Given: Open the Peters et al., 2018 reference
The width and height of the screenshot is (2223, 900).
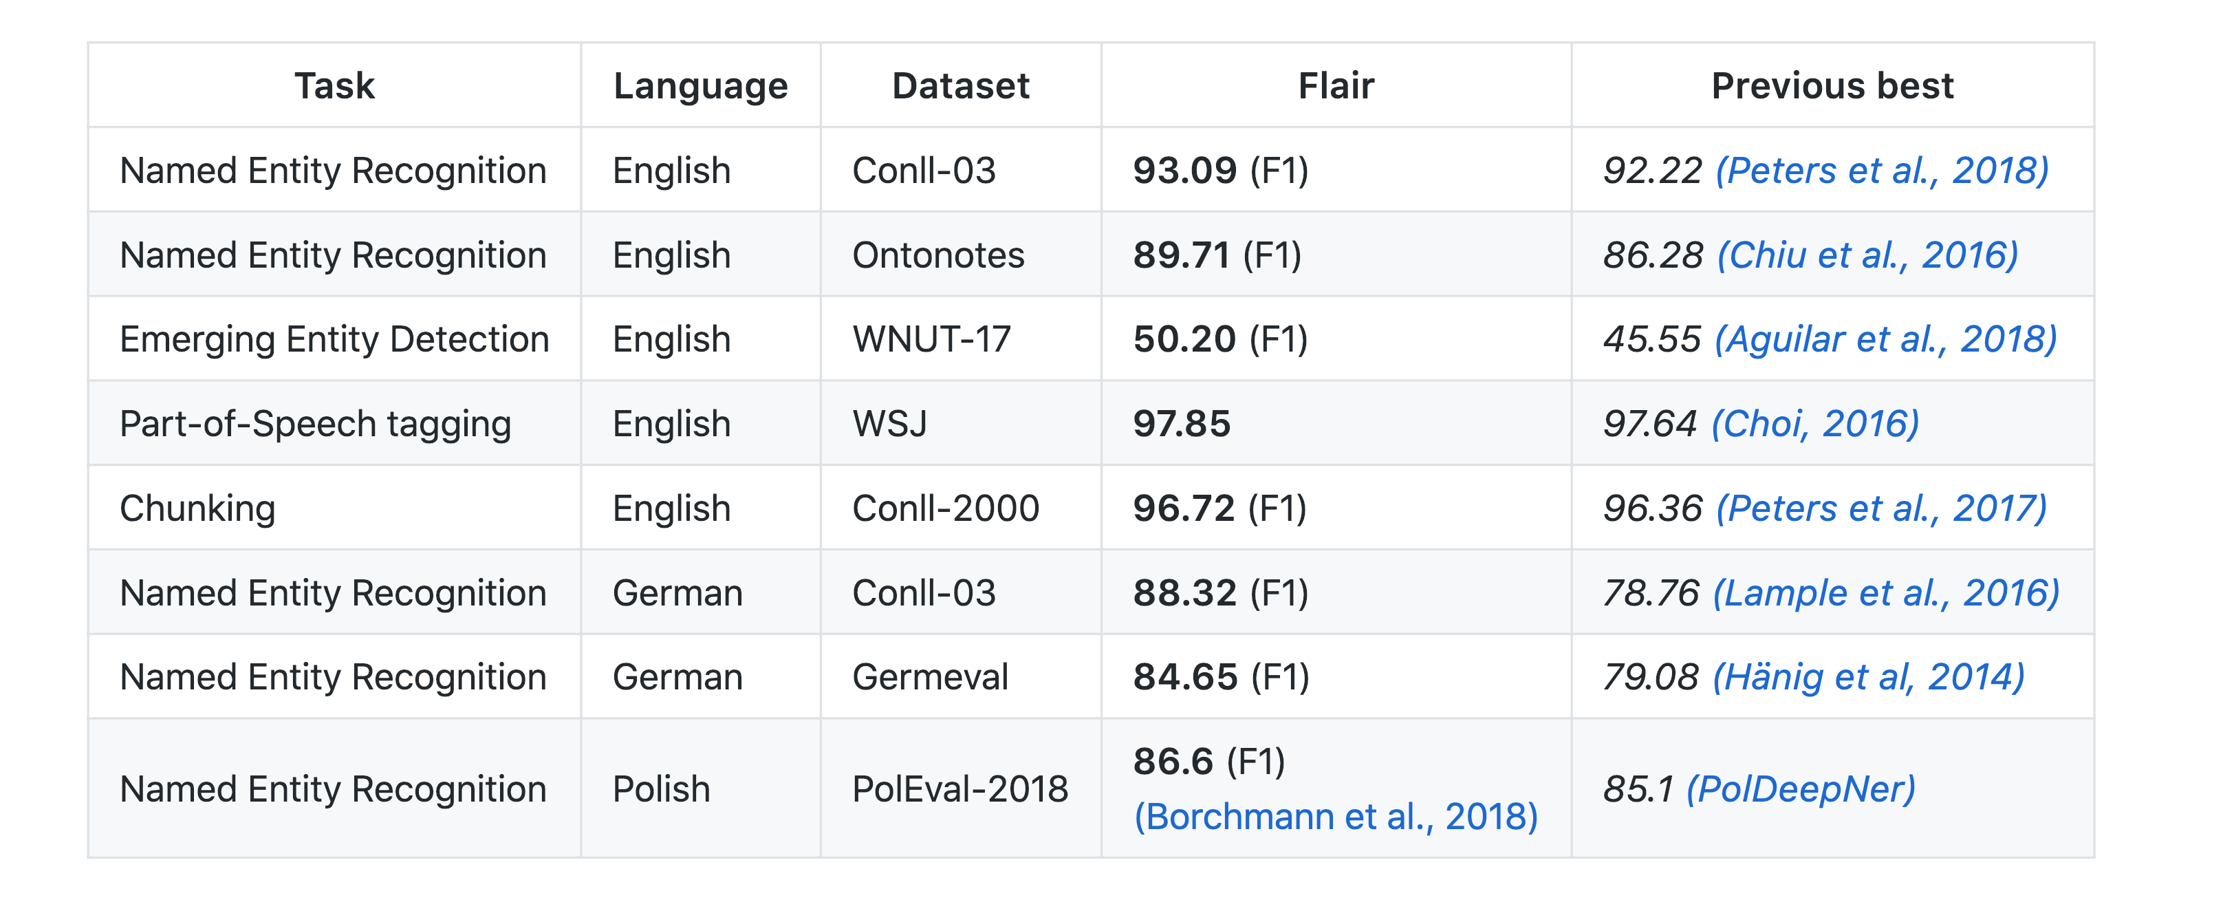Looking at the screenshot, I should [x=1881, y=171].
